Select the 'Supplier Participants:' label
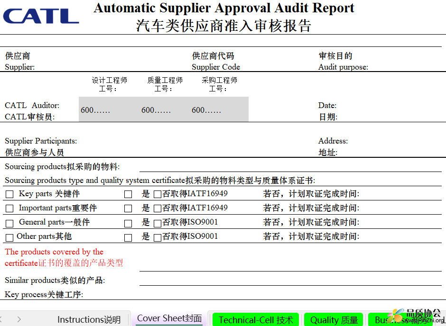The image size is (446, 326). [41, 141]
